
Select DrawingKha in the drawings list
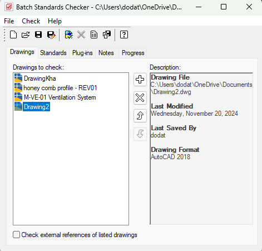(40, 78)
